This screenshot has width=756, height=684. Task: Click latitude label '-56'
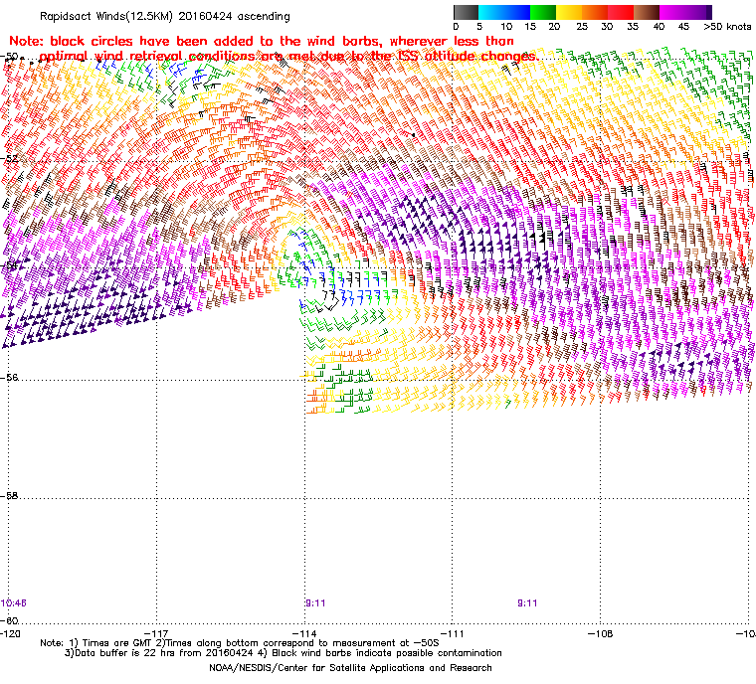click(10, 378)
